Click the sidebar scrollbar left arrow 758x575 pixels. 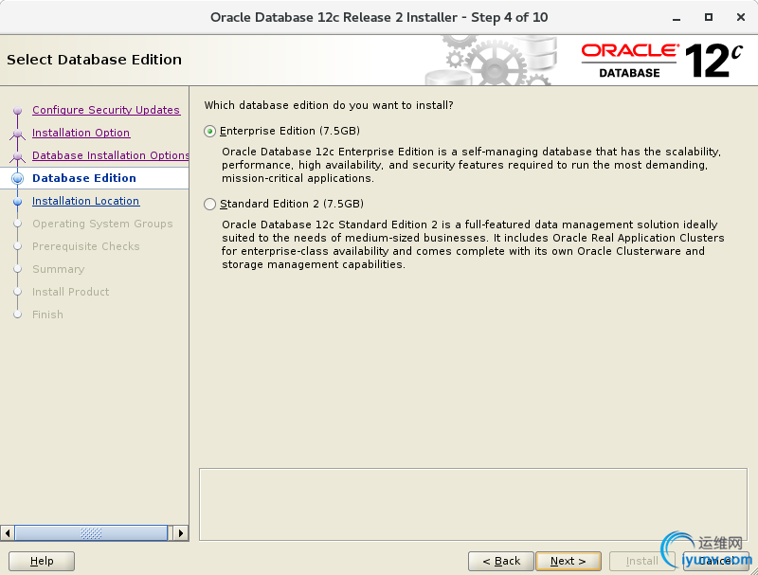click(x=8, y=533)
